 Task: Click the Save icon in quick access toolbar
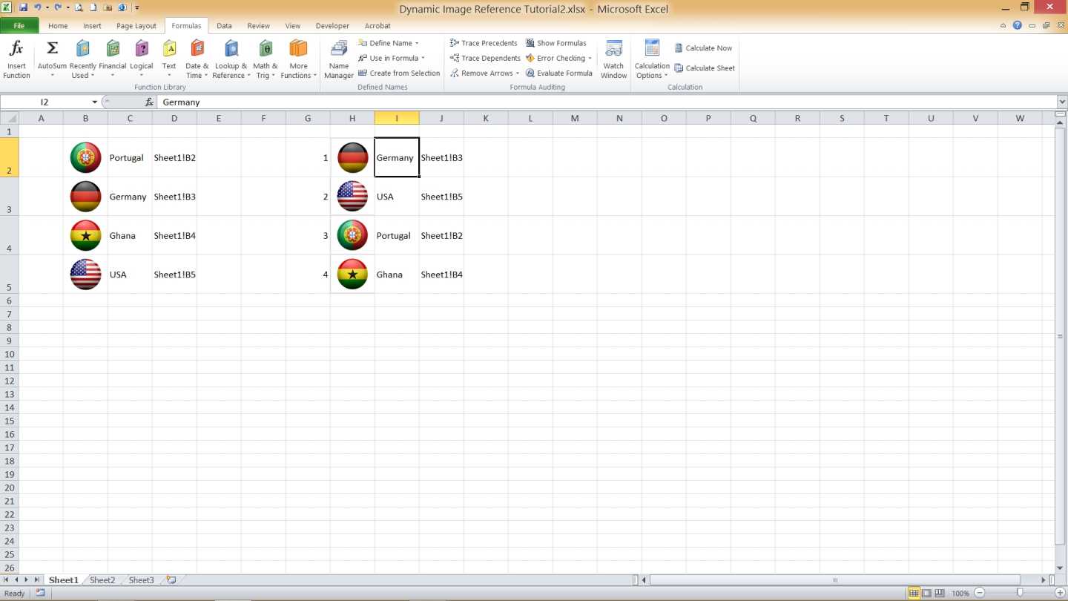[x=22, y=7]
